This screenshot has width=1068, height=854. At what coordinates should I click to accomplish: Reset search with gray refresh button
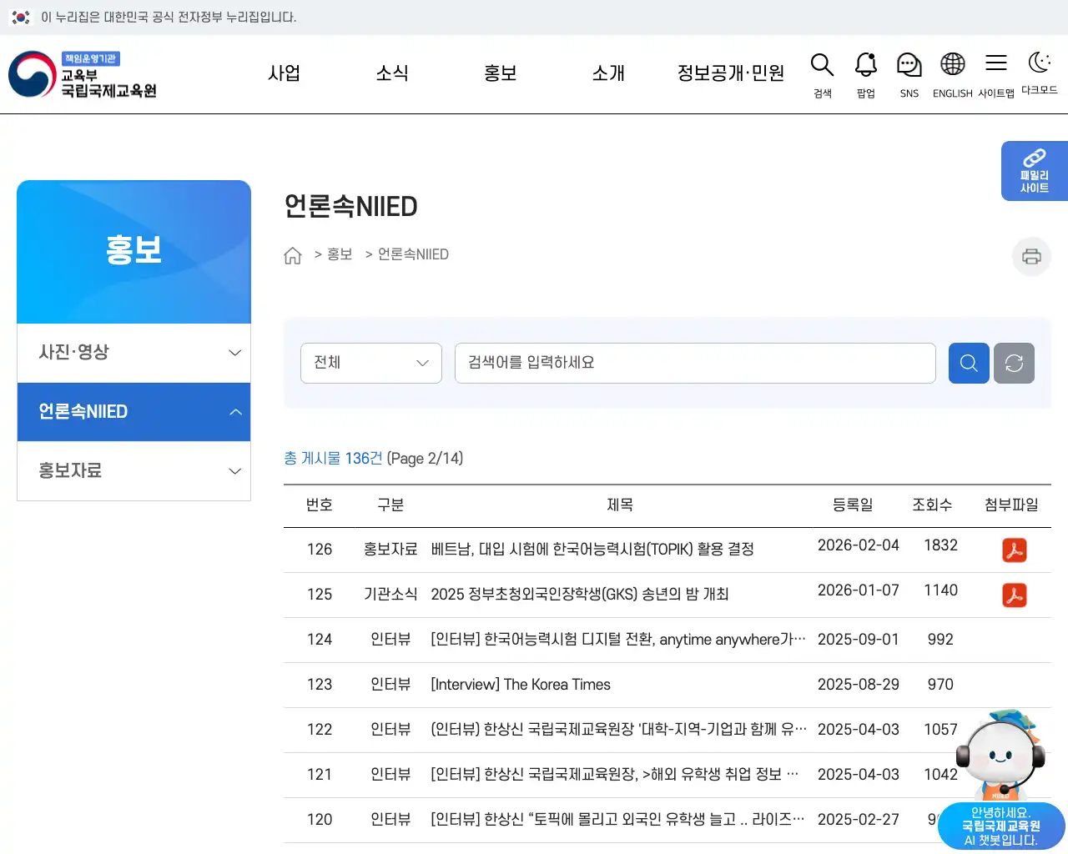pos(1014,363)
